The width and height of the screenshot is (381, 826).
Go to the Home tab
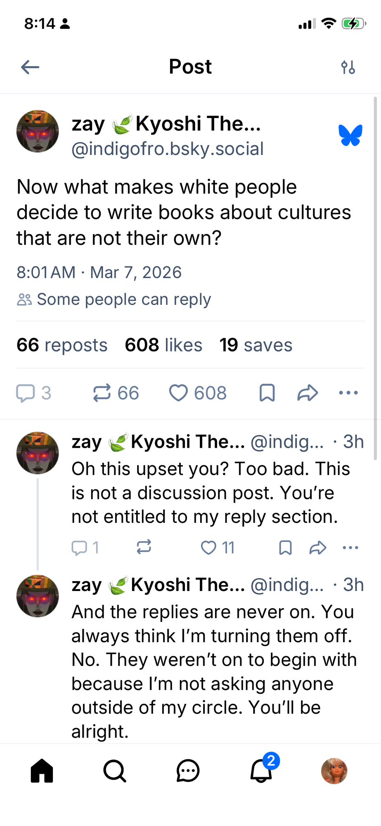[42, 771]
